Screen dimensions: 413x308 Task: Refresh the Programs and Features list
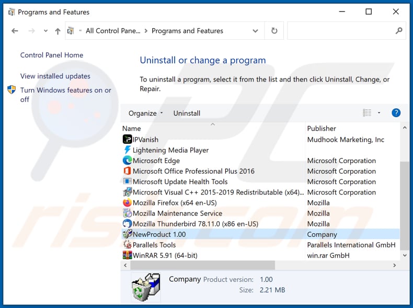tap(274, 31)
